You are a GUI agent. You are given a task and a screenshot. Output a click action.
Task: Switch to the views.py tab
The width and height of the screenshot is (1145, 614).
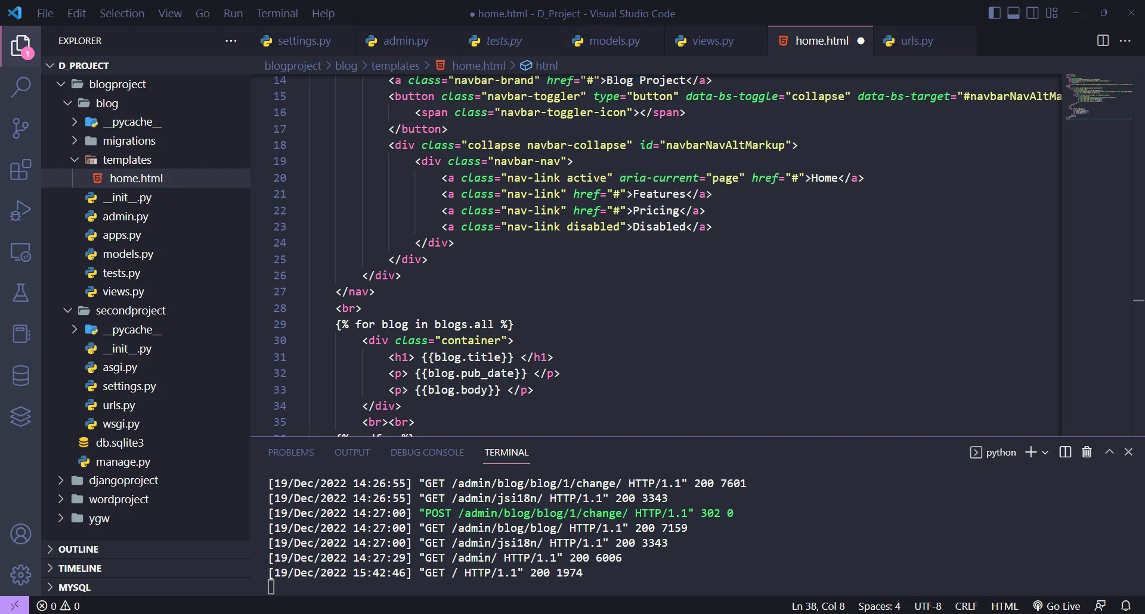[x=713, y=40]
